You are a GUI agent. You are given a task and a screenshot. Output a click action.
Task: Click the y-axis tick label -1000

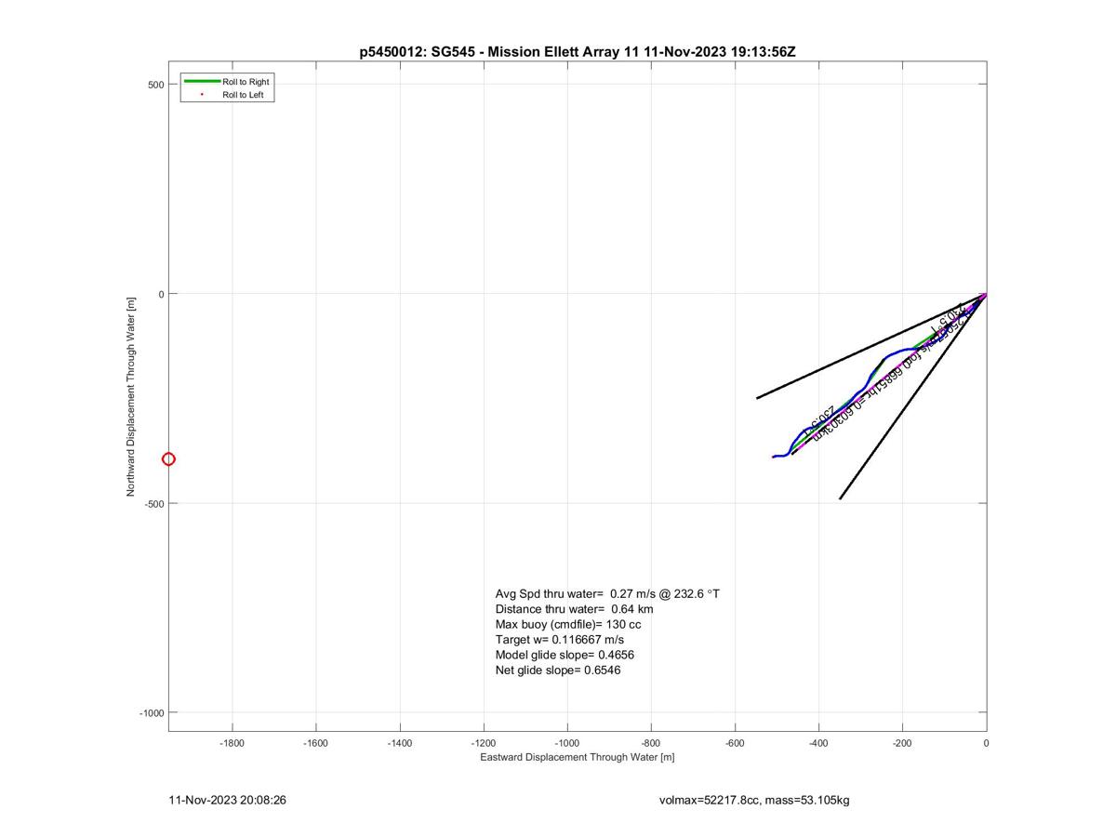[x=152, y=712]
